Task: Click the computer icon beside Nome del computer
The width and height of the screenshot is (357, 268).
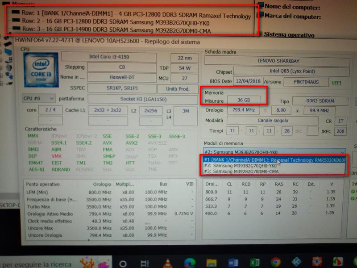Action: (x=261, y=6)
